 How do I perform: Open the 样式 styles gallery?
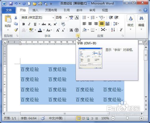pos(130,22)
